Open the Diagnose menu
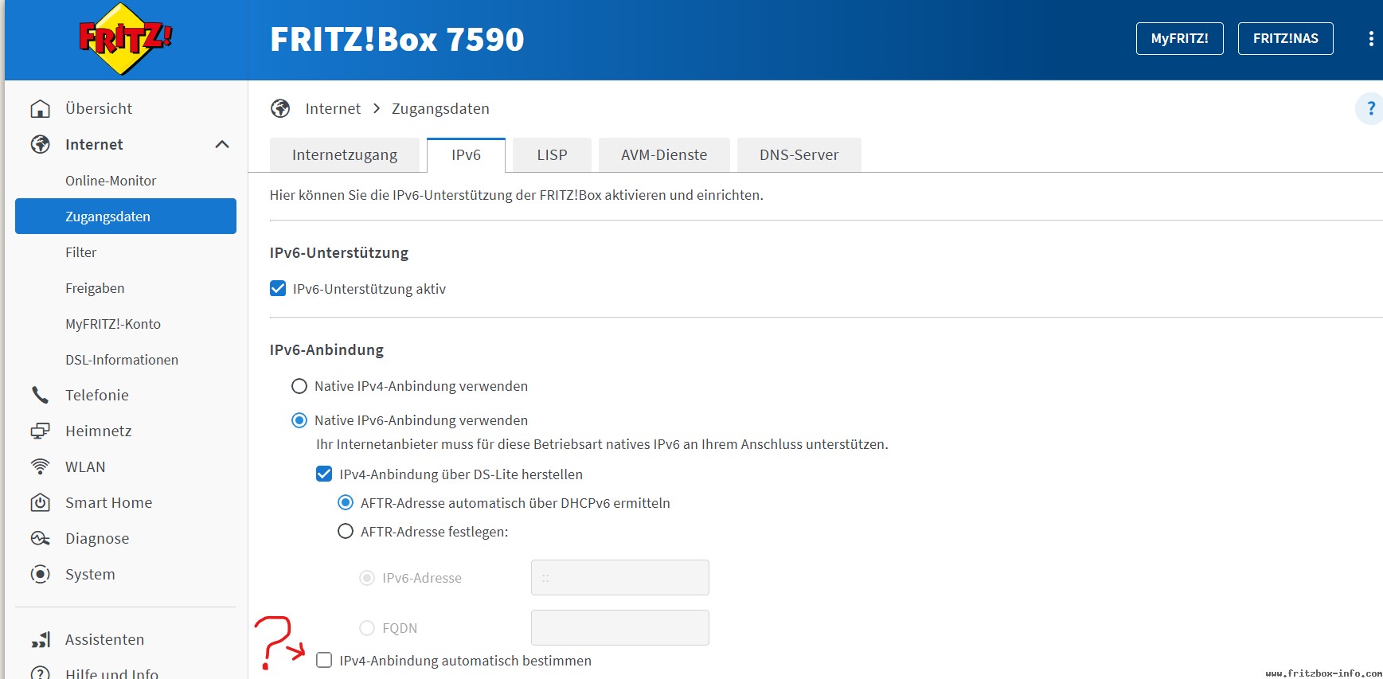This screenshot has height=679, width=1383. (x=97, y=538)
